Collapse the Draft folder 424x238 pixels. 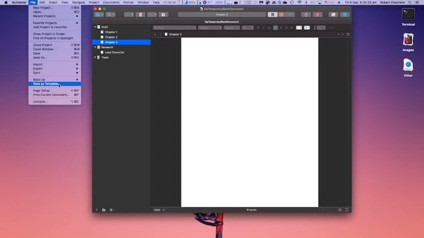[x=95, y=27]
